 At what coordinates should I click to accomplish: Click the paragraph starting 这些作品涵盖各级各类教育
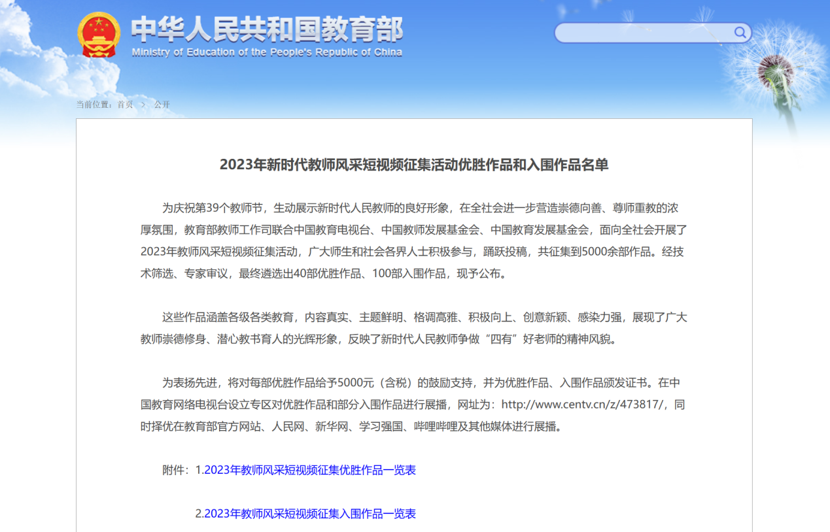(414, 328)
